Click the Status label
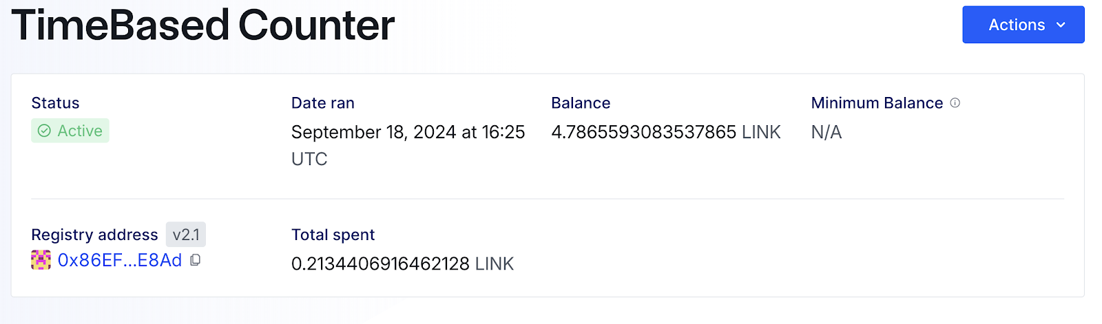Image resolution: width=1102 pixels, height=324 pixels. point(55,103)
